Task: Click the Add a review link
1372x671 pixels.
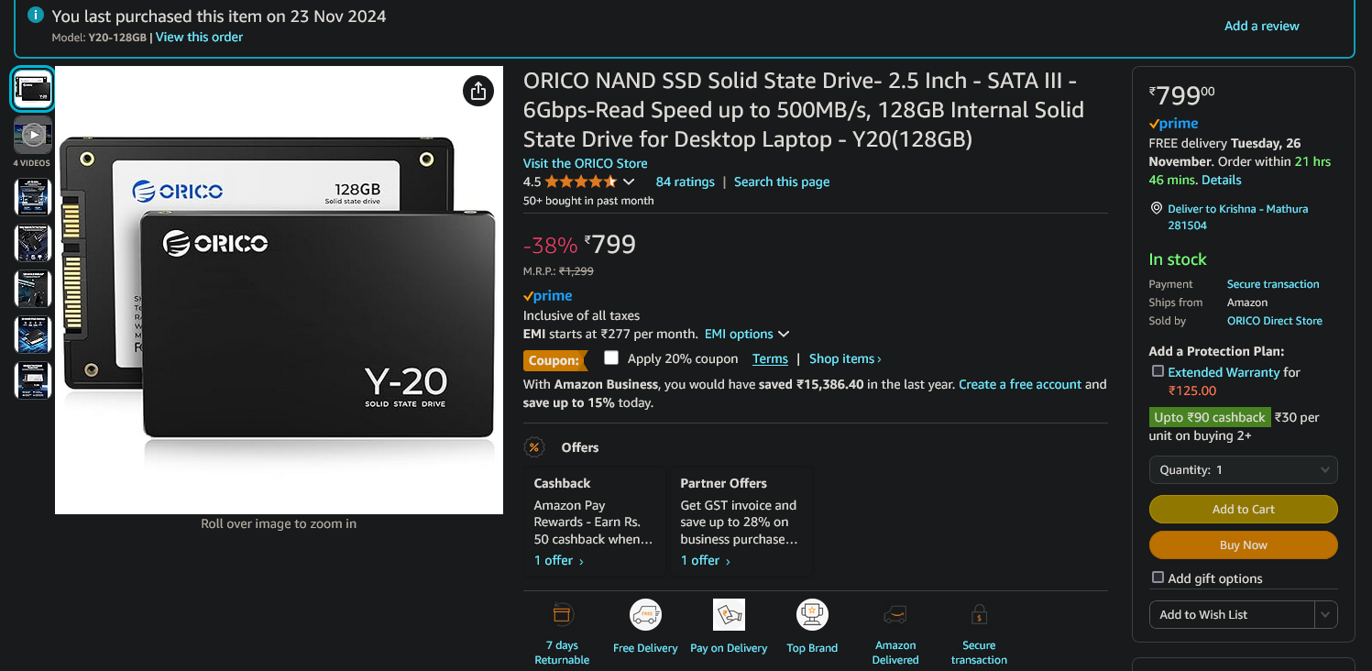Action: point(1261,26)
